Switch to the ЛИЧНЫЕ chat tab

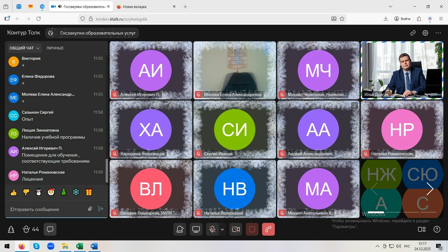point(55,48)
